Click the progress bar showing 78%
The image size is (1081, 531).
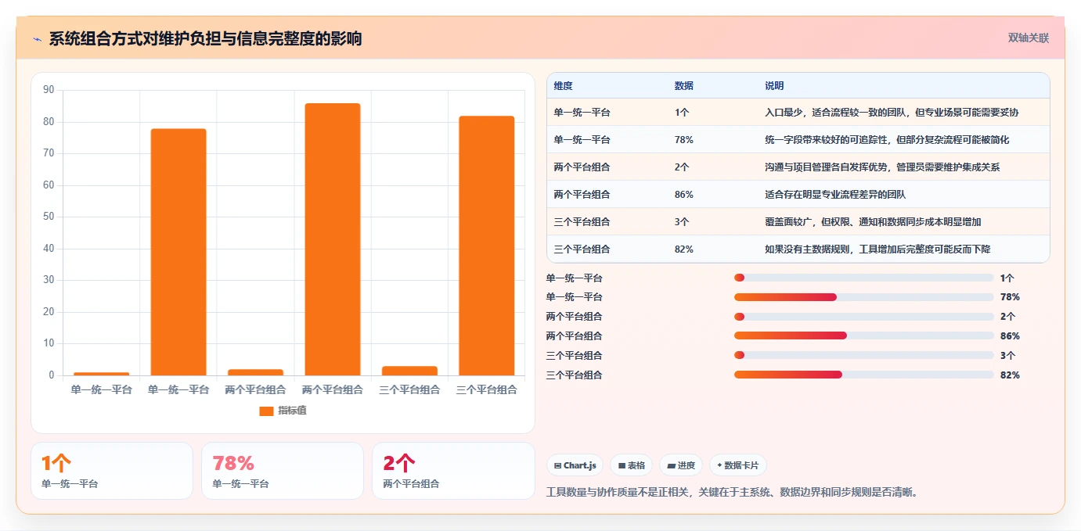[x=863, y=297]
